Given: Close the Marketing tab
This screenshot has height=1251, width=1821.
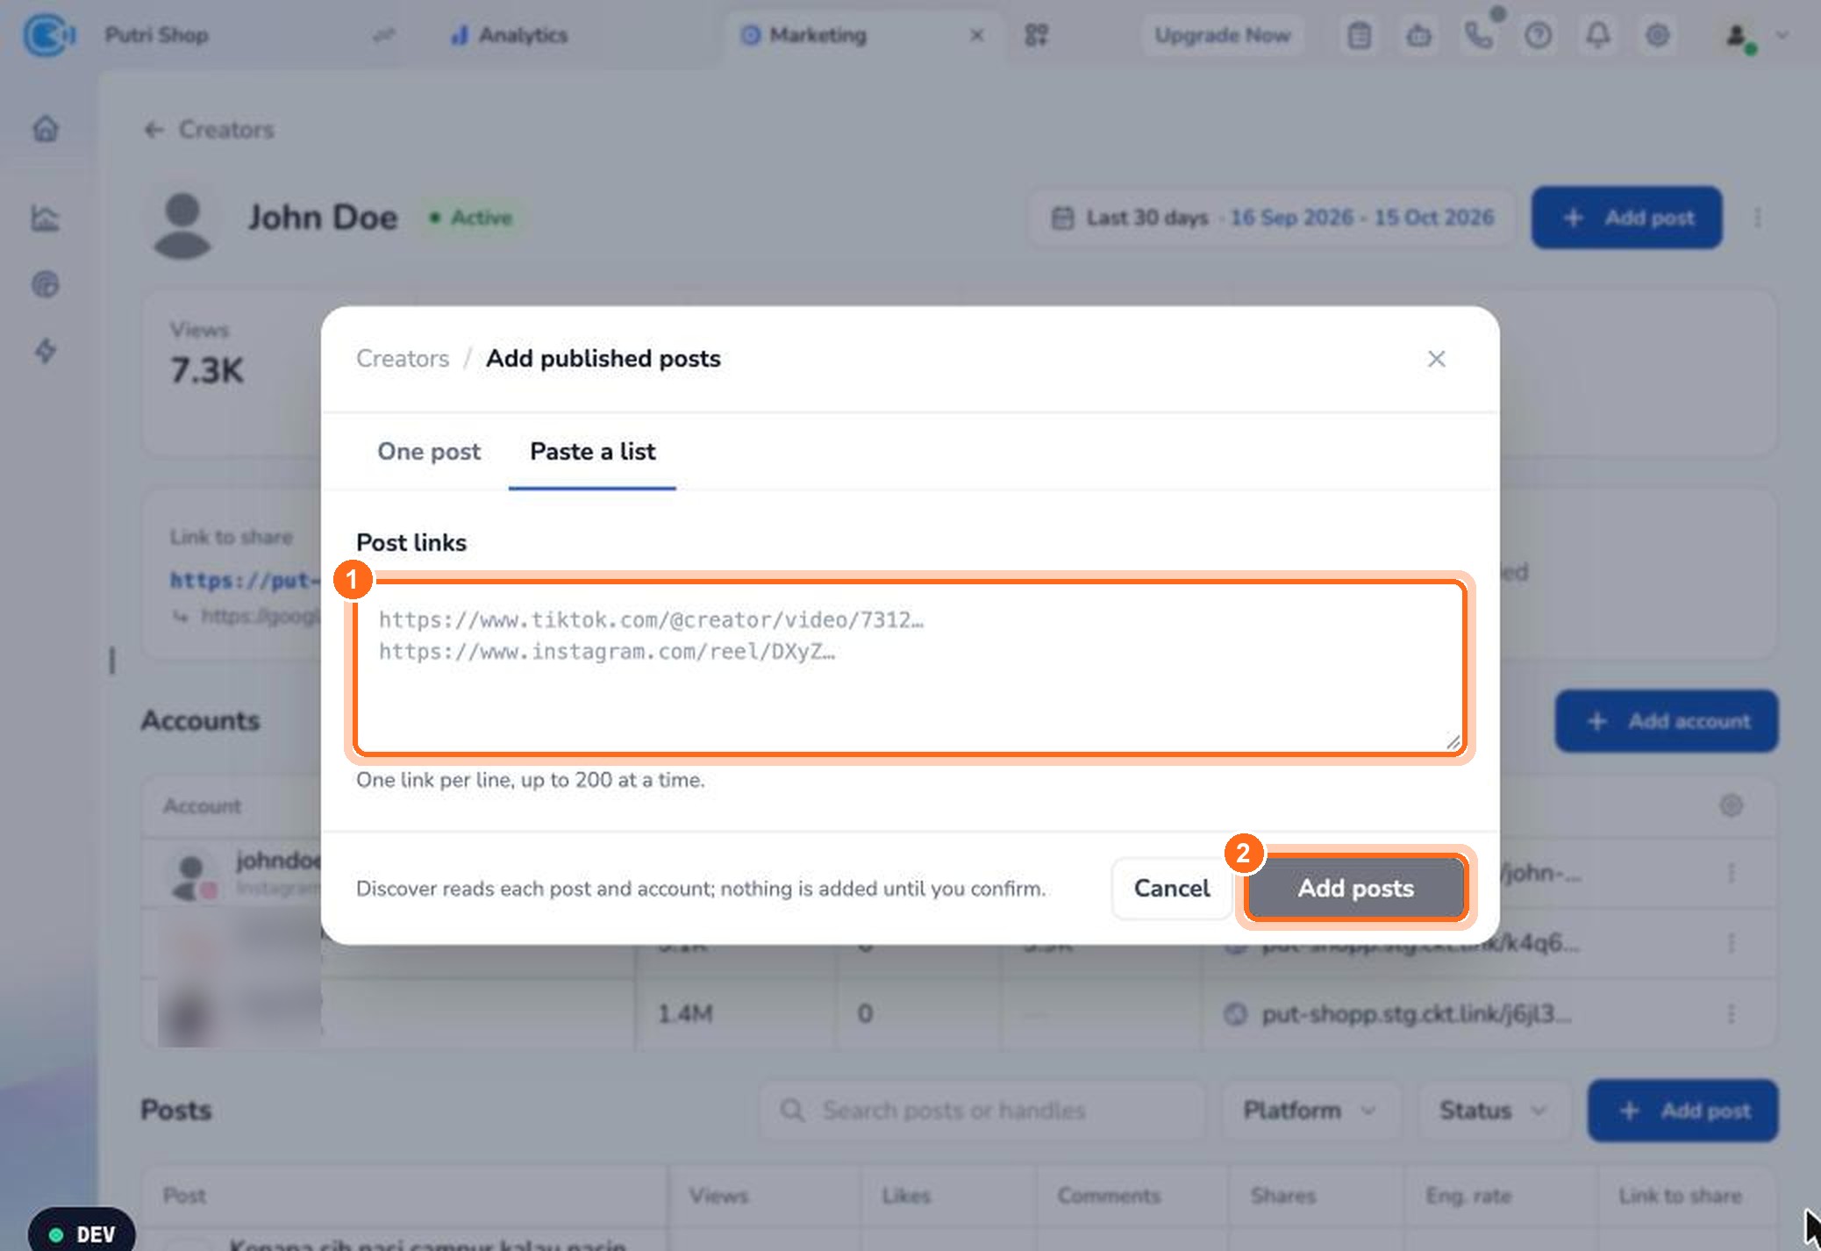Looking at the screenshot, I should 976,35.
